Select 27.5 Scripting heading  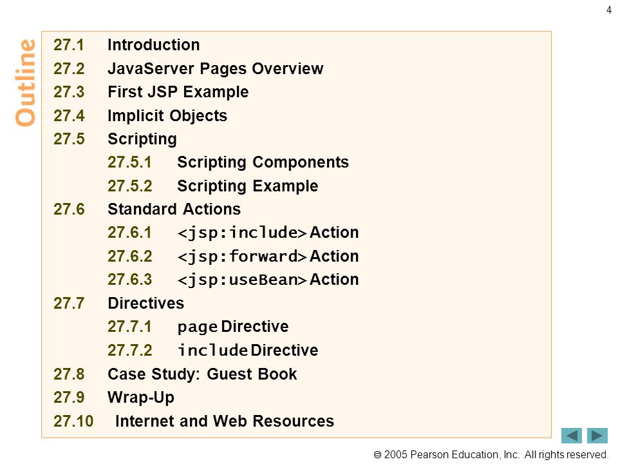click(115, 139)
